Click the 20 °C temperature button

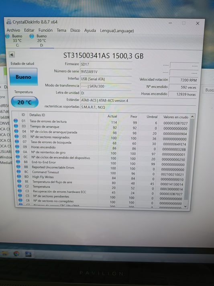point(24,102)
